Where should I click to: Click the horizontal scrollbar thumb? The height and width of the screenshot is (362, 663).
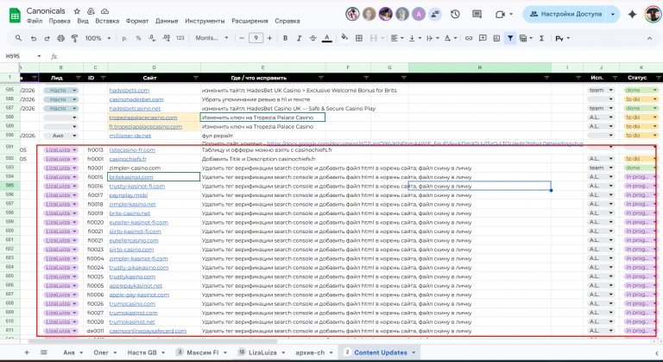[152, 340]
